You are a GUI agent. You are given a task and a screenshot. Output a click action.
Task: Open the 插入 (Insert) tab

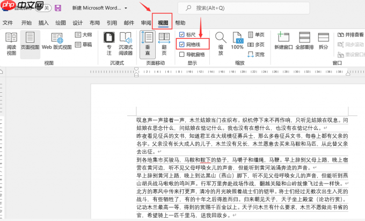43,23
